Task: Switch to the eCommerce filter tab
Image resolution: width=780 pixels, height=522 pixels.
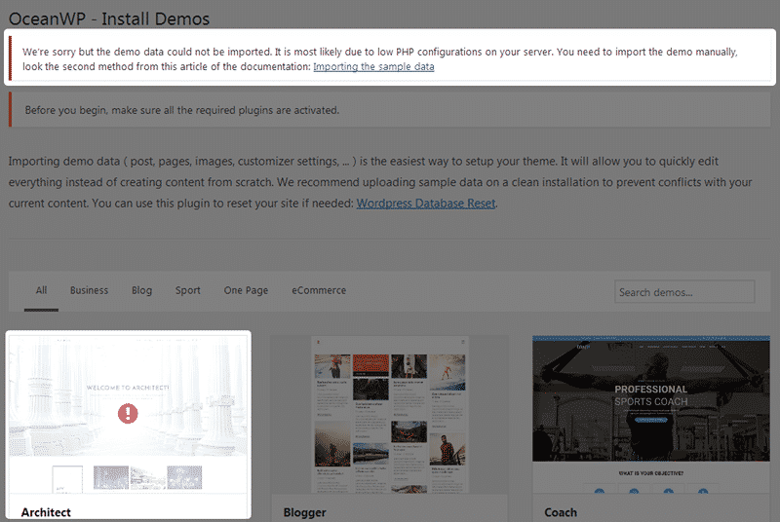Action: click(319, 290)
